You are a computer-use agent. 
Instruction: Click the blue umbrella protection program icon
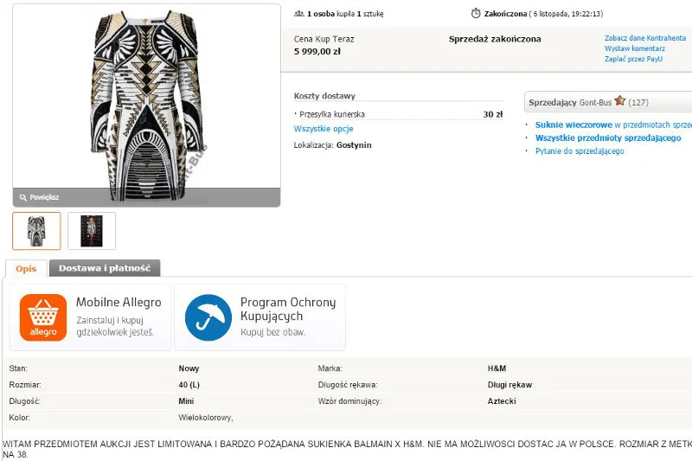tap(208, 317)
